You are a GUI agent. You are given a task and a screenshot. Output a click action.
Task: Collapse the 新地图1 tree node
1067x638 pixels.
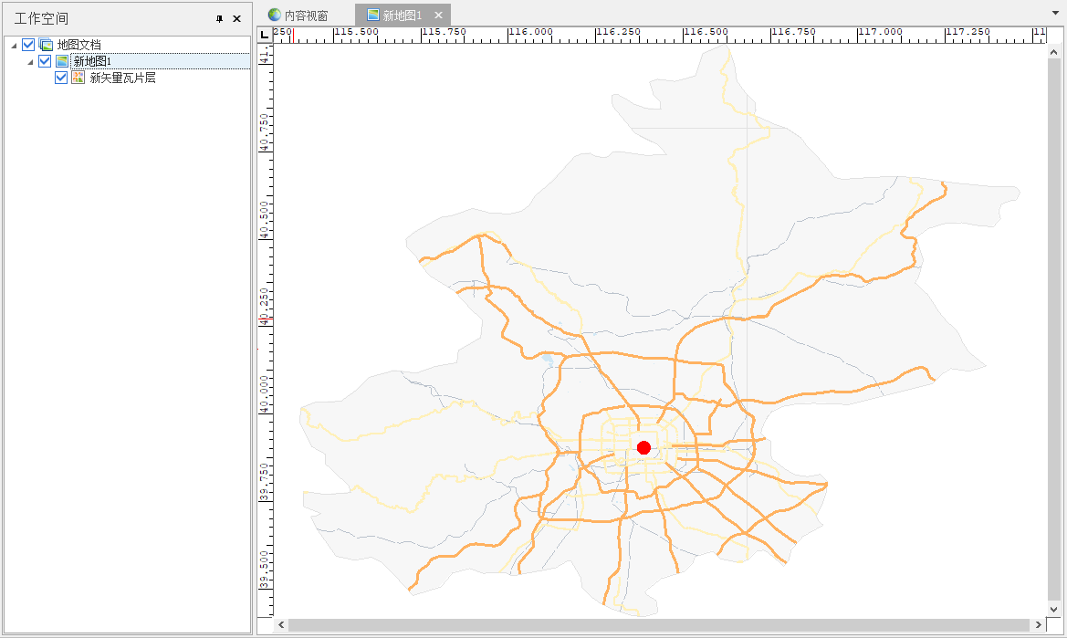pos(30,62)
